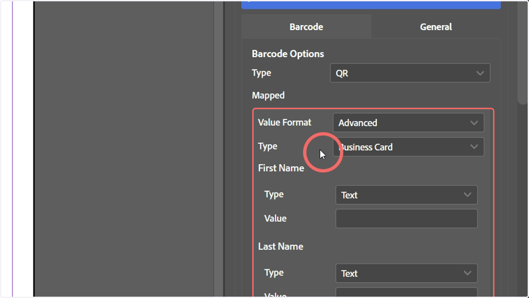Click the Last Name Value input field
This screenshot has width=529, height=298.
point(406,293)
